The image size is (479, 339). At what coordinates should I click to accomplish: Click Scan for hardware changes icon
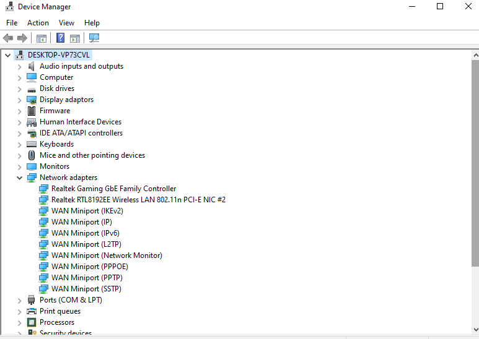(x=94, y=38)
